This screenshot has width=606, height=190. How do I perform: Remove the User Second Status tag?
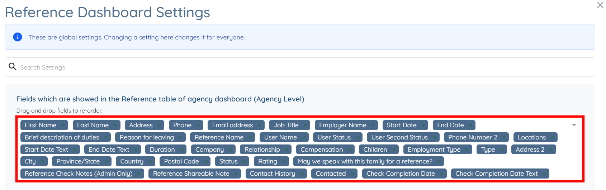click(x=435, y=137)
